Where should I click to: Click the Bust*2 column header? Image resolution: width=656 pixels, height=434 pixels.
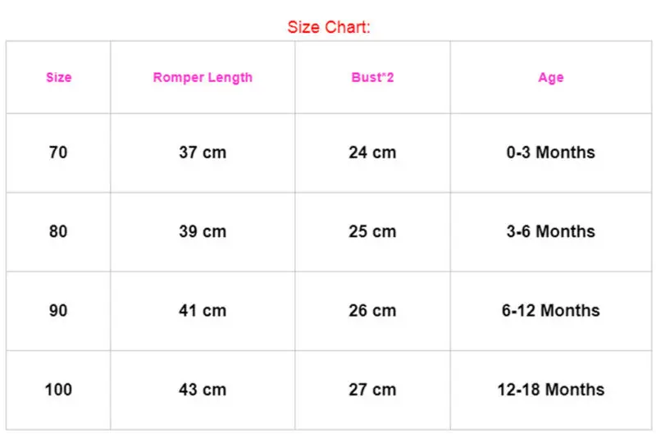click(372, 77)
